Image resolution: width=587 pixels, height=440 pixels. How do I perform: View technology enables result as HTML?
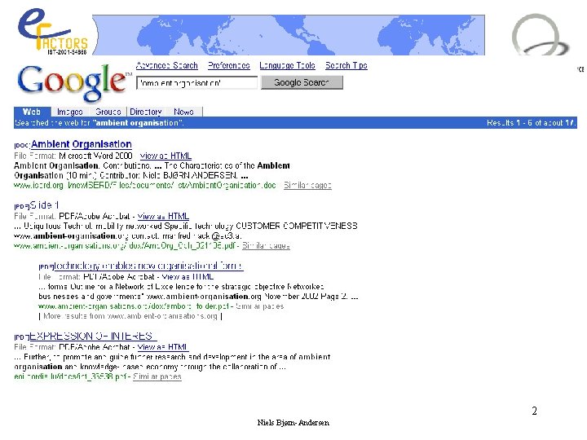click(188, 277)
